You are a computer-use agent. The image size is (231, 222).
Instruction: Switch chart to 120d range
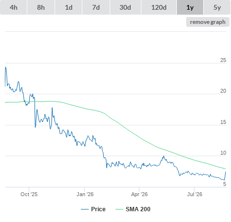[159, 7]
